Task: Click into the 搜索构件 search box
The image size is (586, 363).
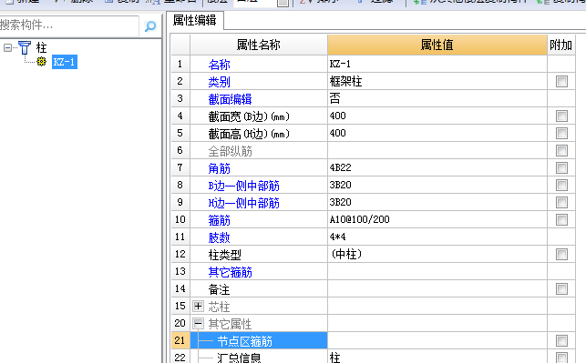Action: coord(69,25)
